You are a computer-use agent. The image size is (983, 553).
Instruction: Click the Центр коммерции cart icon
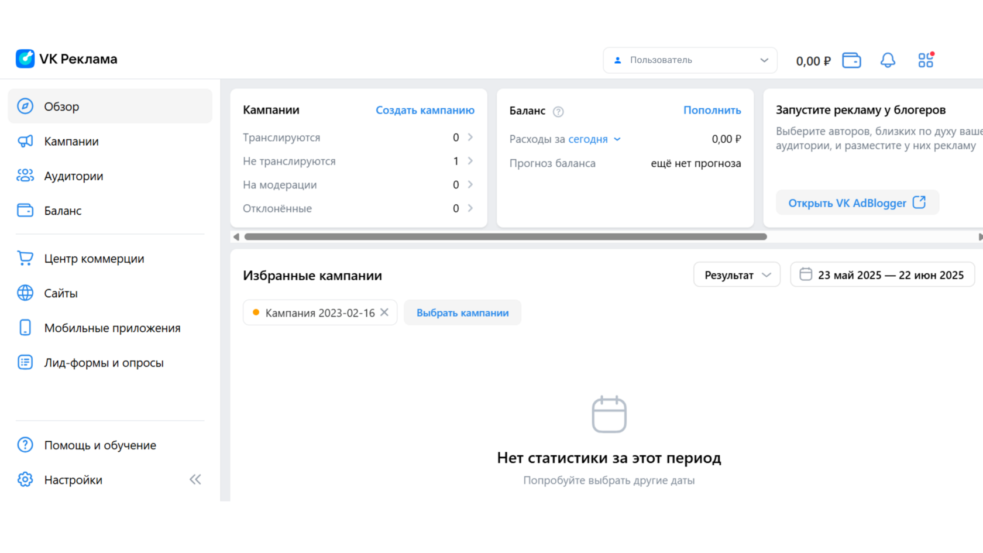coord(25,258)
